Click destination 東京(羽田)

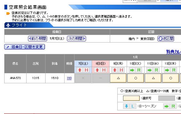[x=148, y=39]
